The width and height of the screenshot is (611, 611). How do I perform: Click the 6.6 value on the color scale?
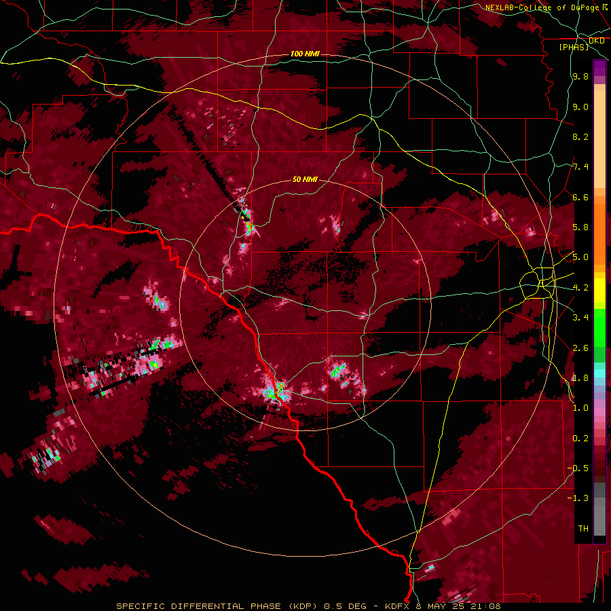click(x=580, y=197)
